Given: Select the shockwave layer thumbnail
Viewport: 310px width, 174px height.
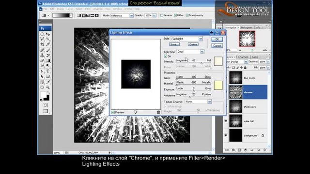Looking at the screenshot, I should 236,106.
